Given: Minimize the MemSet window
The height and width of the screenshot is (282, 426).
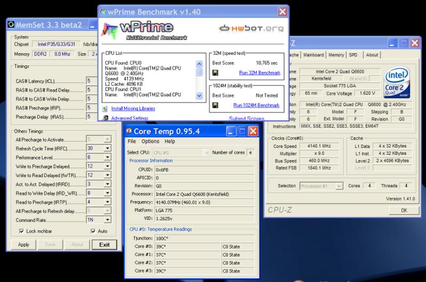Looking at the screenshot, I should click(x=93, y=25).
